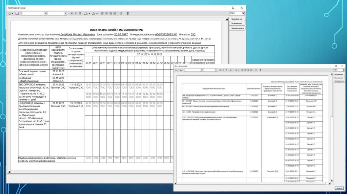
Task: Justify text in the small window toolbar
Action: click(251, 70)
